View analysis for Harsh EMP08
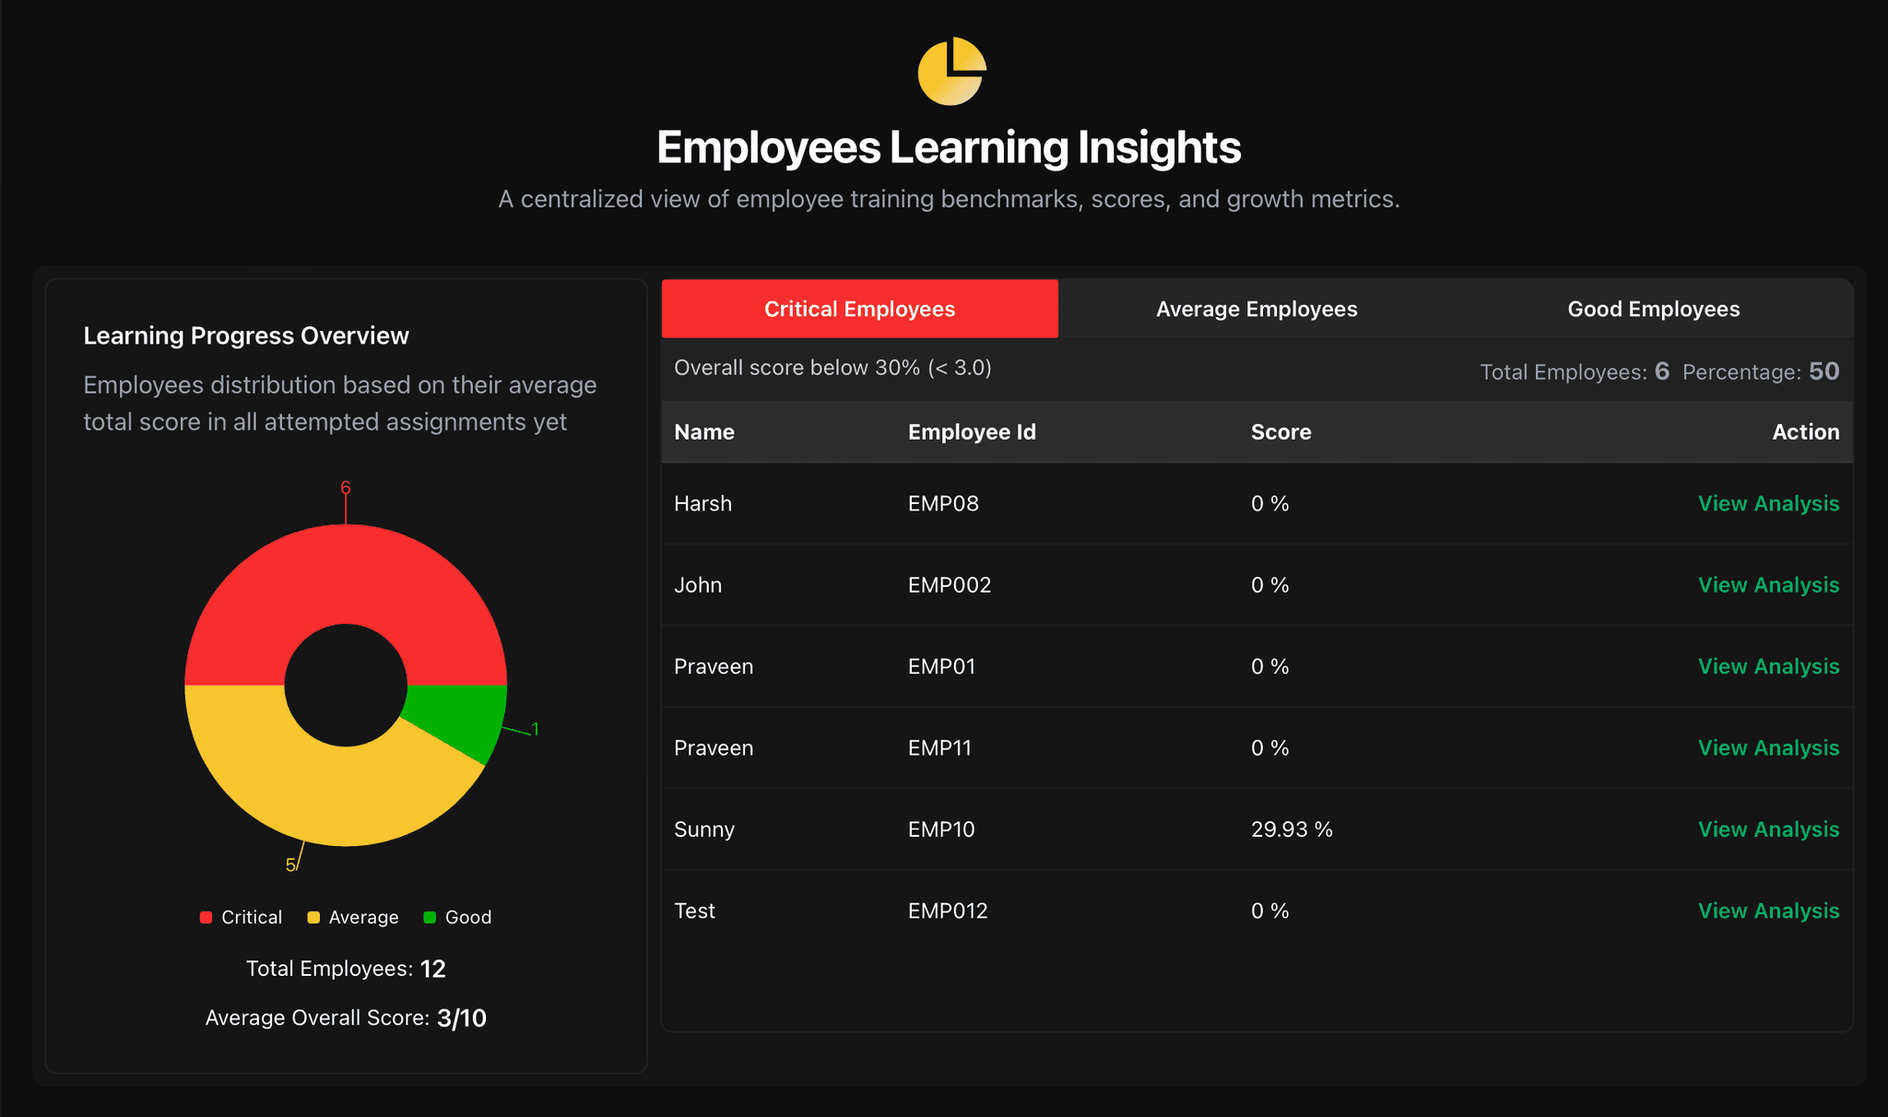 pos(1767,503)
